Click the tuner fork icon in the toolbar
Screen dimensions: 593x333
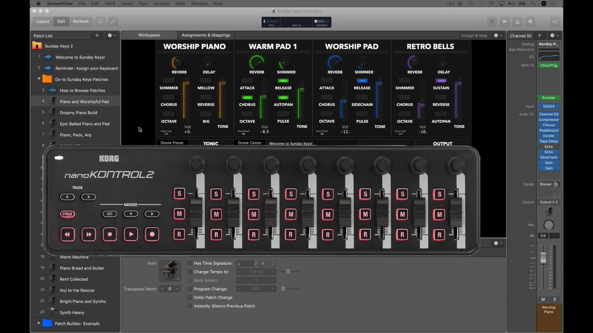(113, 22)
